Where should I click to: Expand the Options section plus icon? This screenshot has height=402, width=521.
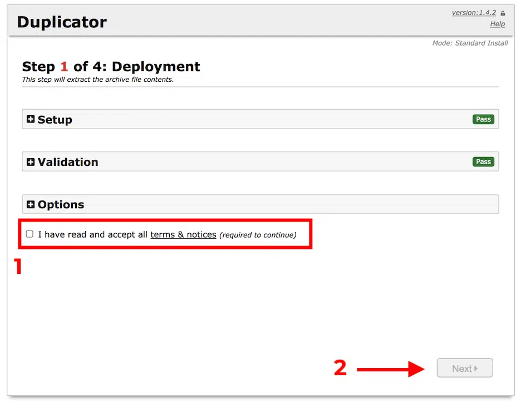[31, 204]
